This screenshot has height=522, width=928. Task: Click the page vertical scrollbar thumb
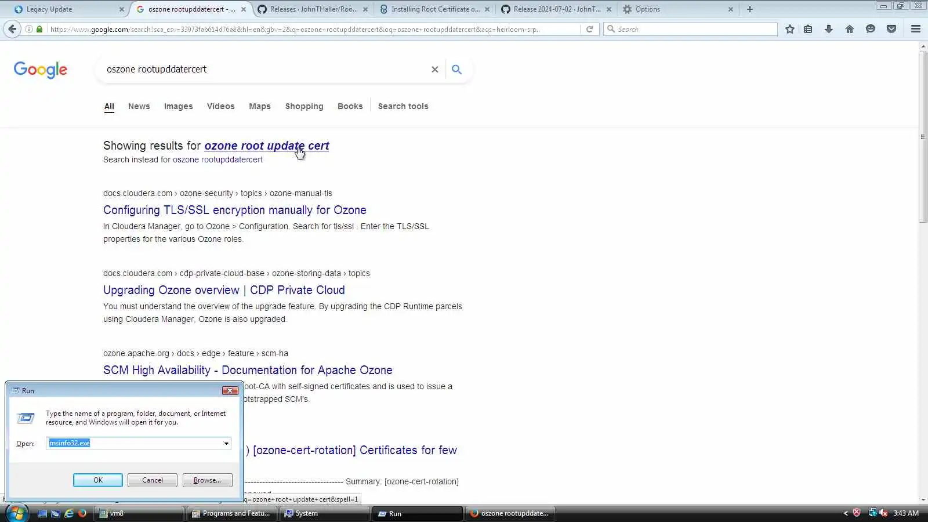(923, 137)
